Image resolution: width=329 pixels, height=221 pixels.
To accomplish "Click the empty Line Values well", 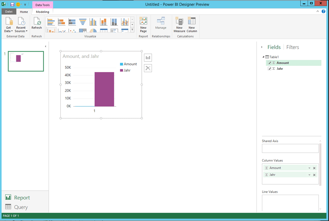I will point(290,203).
